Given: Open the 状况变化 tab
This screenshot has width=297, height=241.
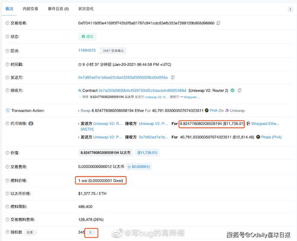Looking at the screenshot, I should coord(86,9).
